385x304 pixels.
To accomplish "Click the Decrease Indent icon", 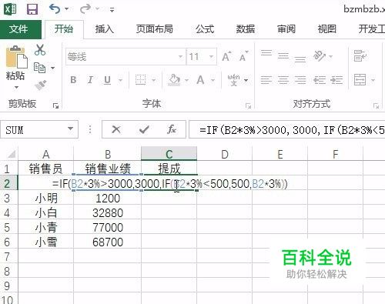I will 320,80.
